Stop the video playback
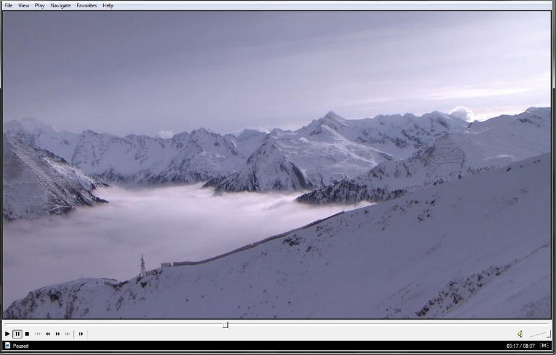Screen dimensions: 556x355 pos(27,334)
